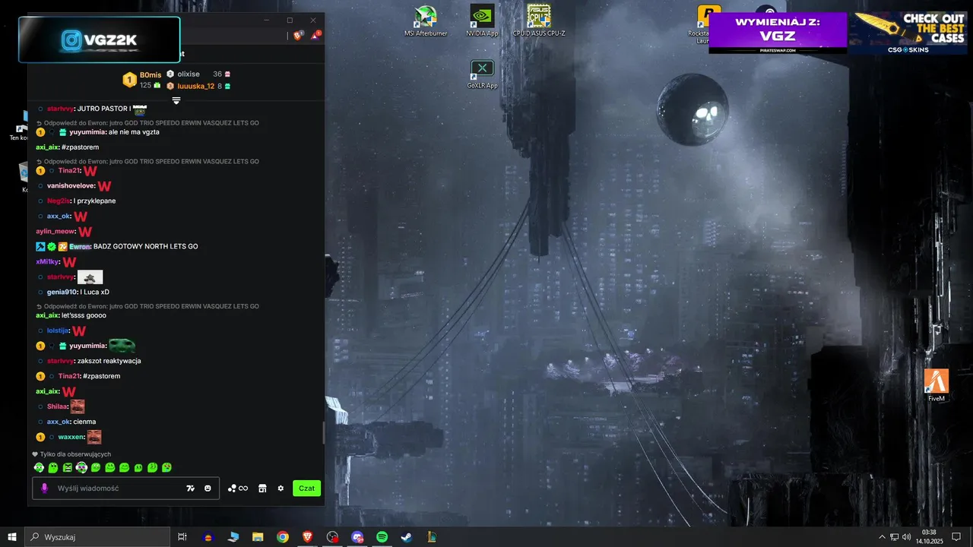Image resolution: width=973 pixels, height=547 pixels.
Task: Click message text 'zakszot reaktywacja'
Action: [x=109, y=361]
